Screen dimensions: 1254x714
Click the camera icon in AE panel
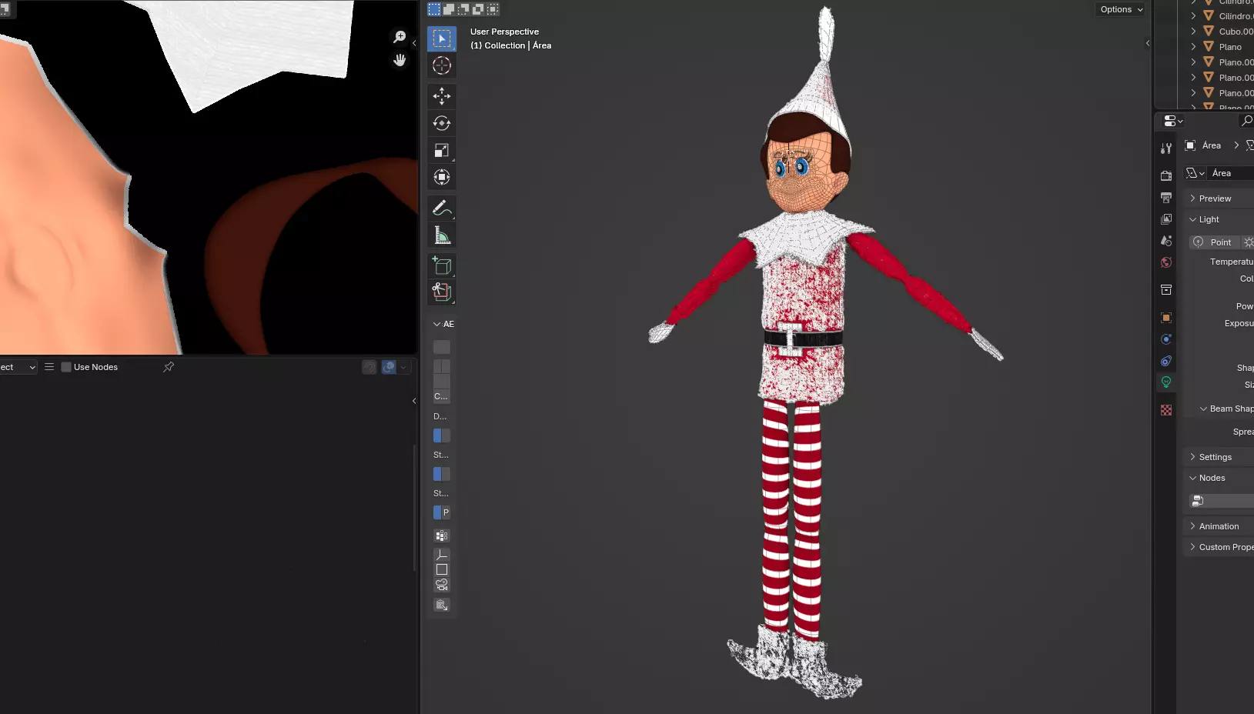point(442,586)
